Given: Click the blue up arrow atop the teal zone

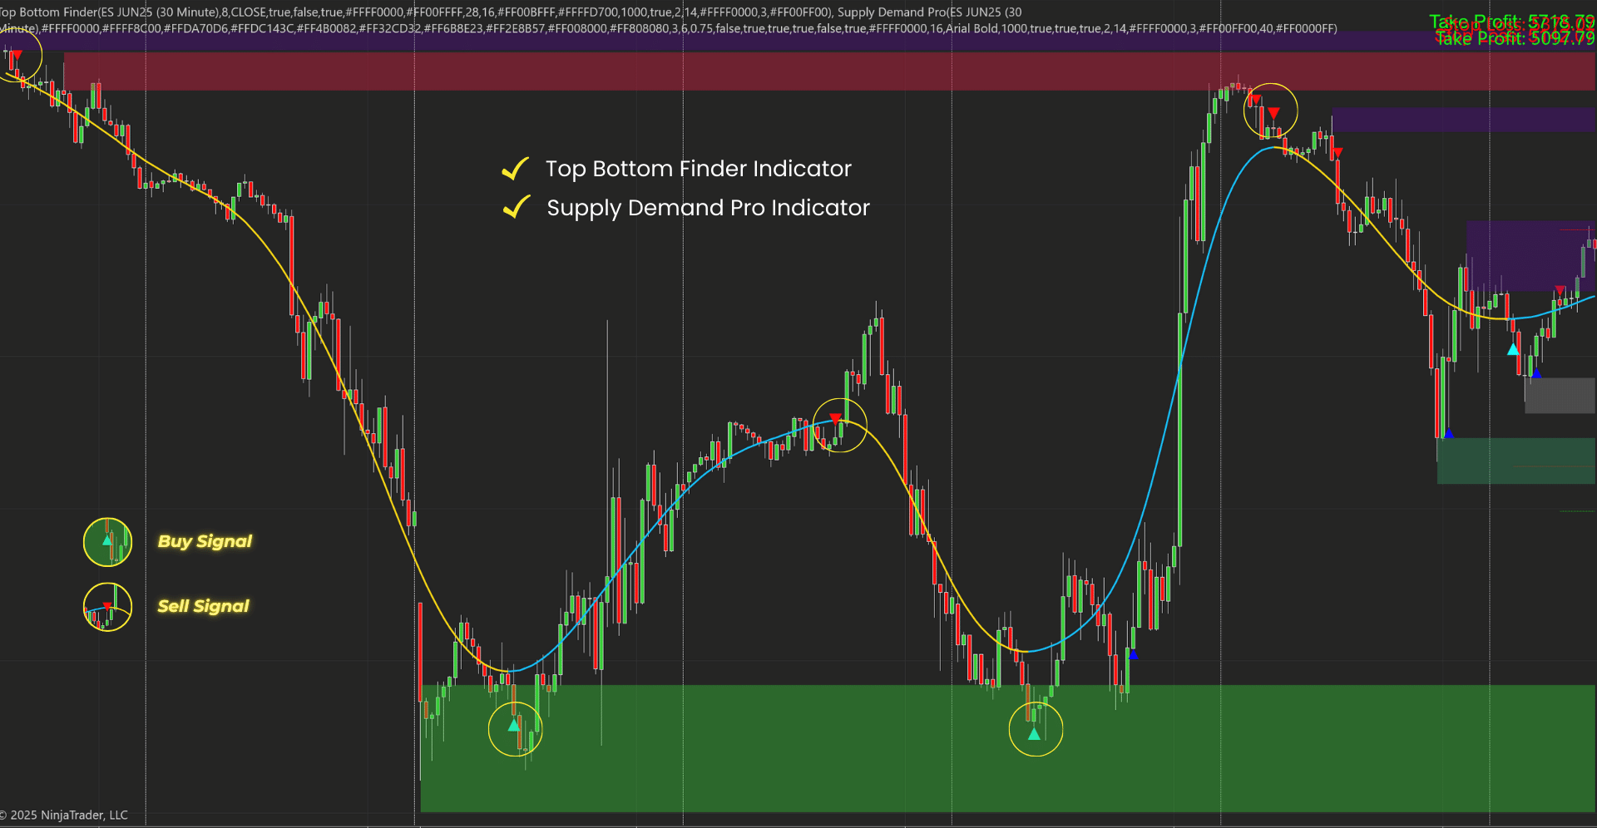Looking at the screenshot, I should point(1448,433).
